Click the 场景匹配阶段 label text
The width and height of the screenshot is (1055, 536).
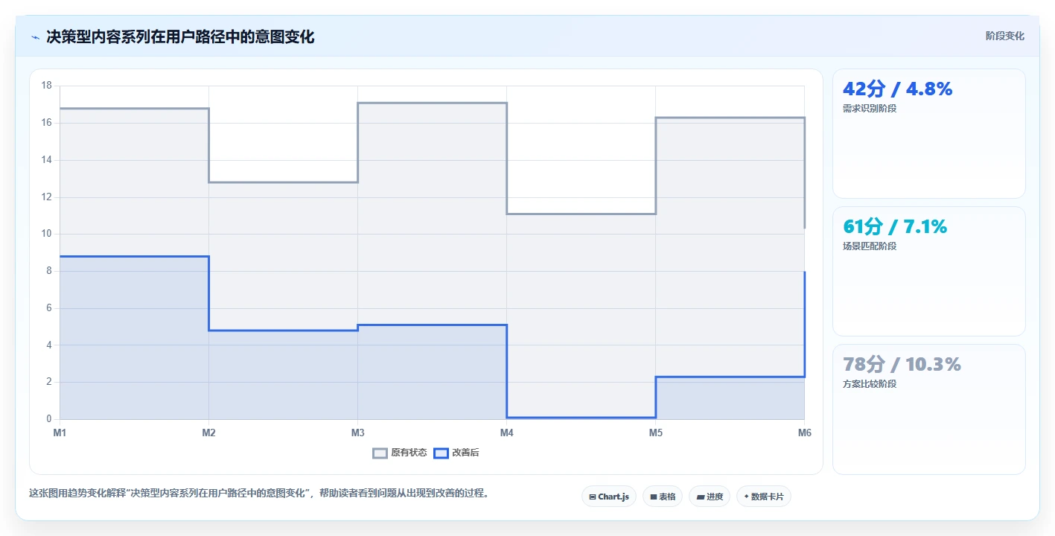point(870,246)
